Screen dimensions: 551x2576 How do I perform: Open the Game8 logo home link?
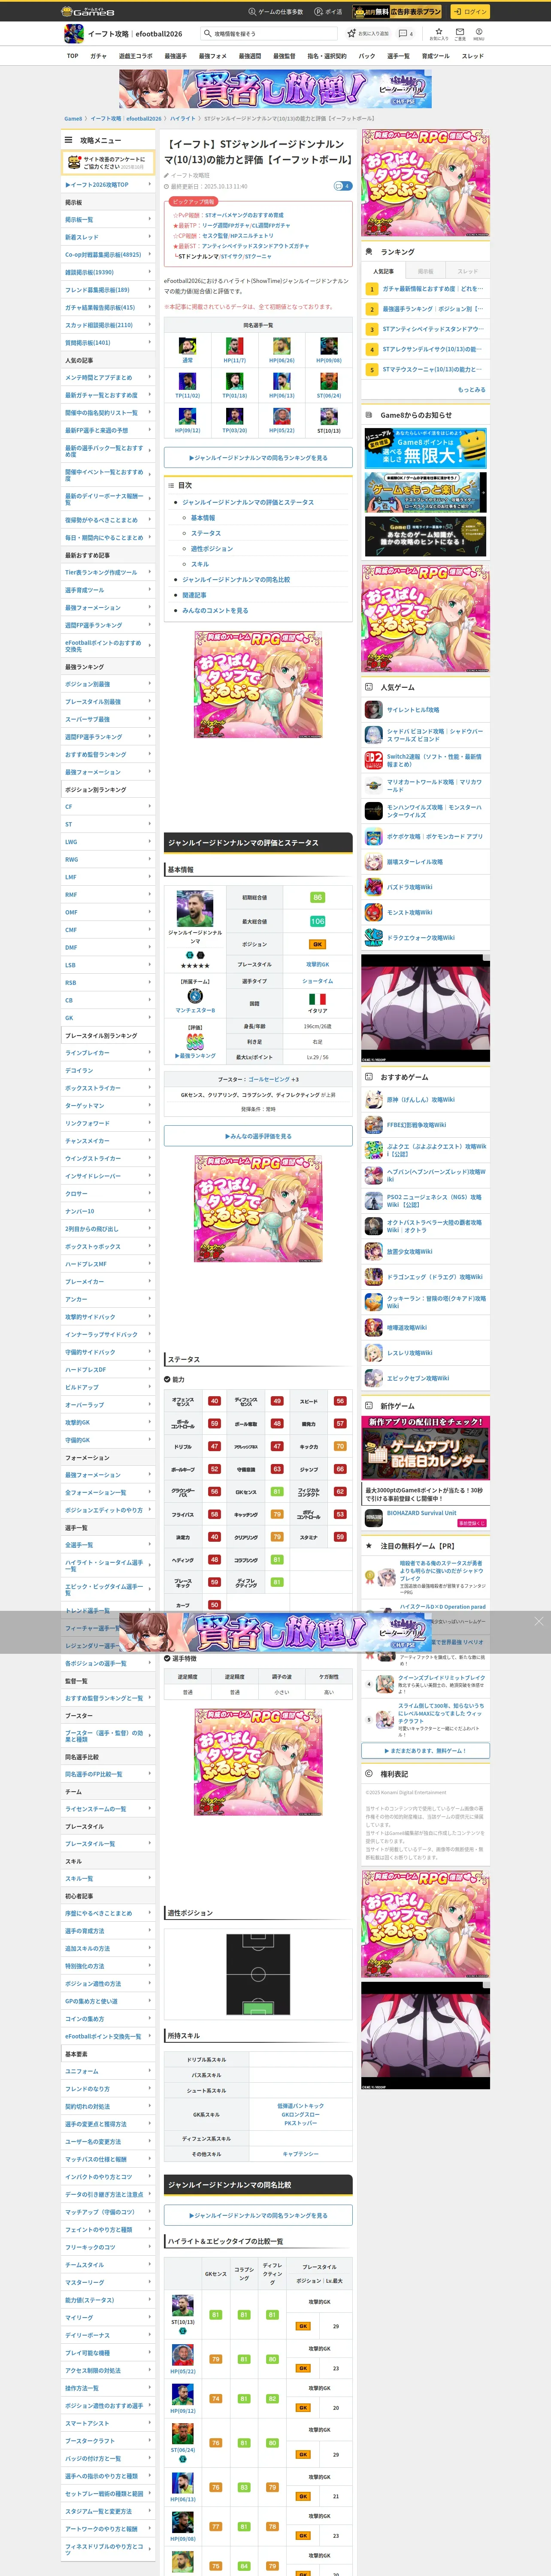click(88, 12)
